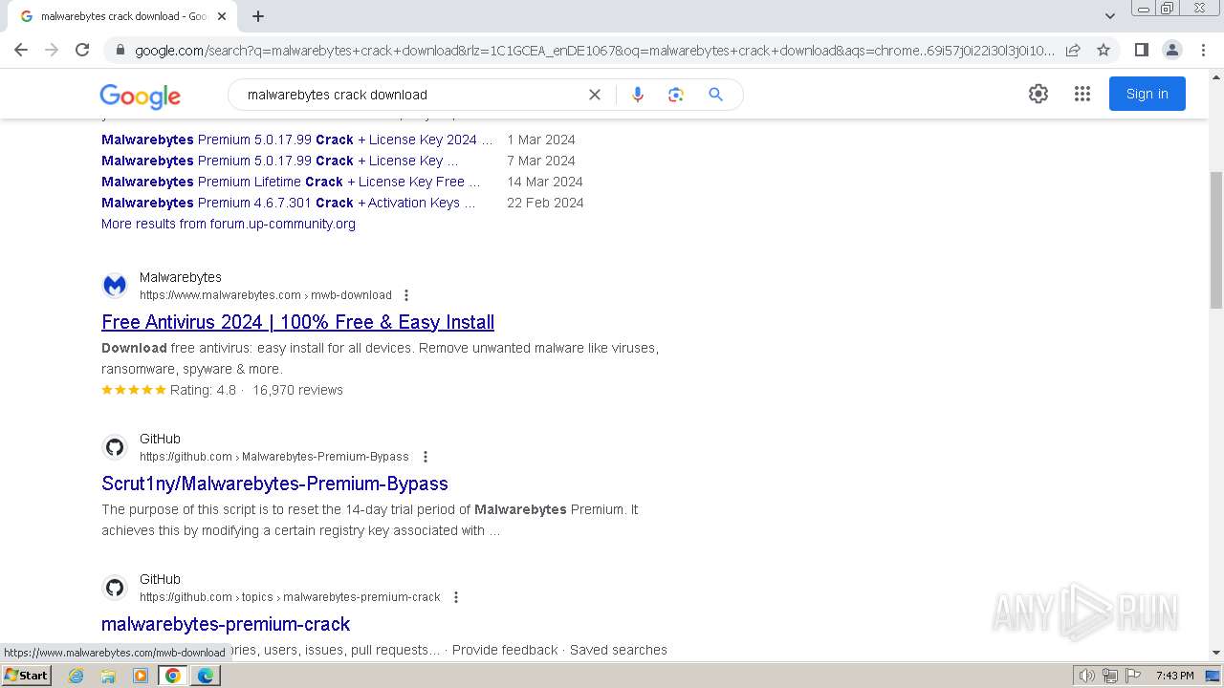Open Google quick settings gear
The width and height of the screenshot is (1224, 688).
click(x=1038, y=94)
